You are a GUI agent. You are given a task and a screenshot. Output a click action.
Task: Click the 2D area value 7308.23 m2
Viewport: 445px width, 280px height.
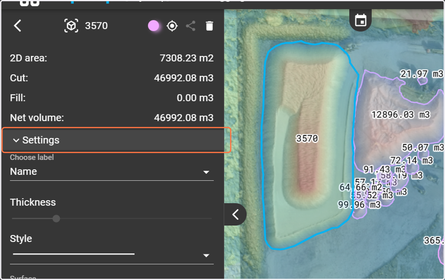coord(187,58)
